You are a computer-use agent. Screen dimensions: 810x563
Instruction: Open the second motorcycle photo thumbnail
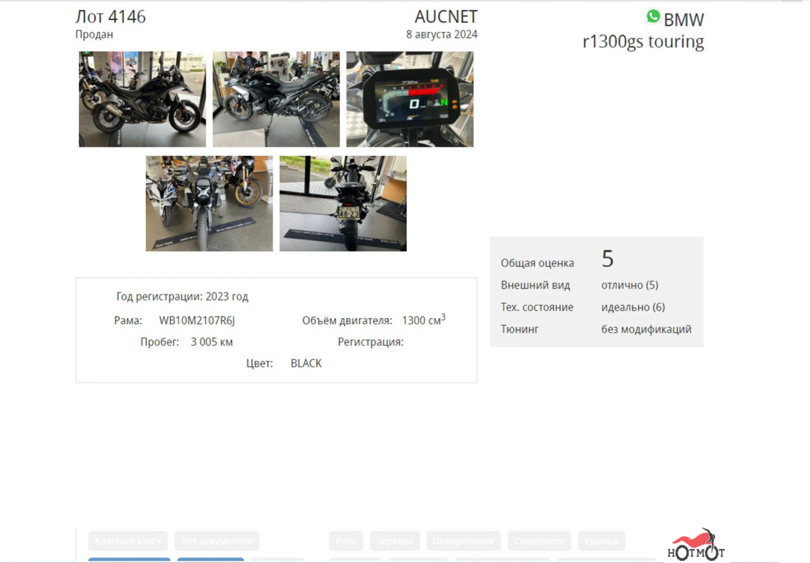(276, 99)
